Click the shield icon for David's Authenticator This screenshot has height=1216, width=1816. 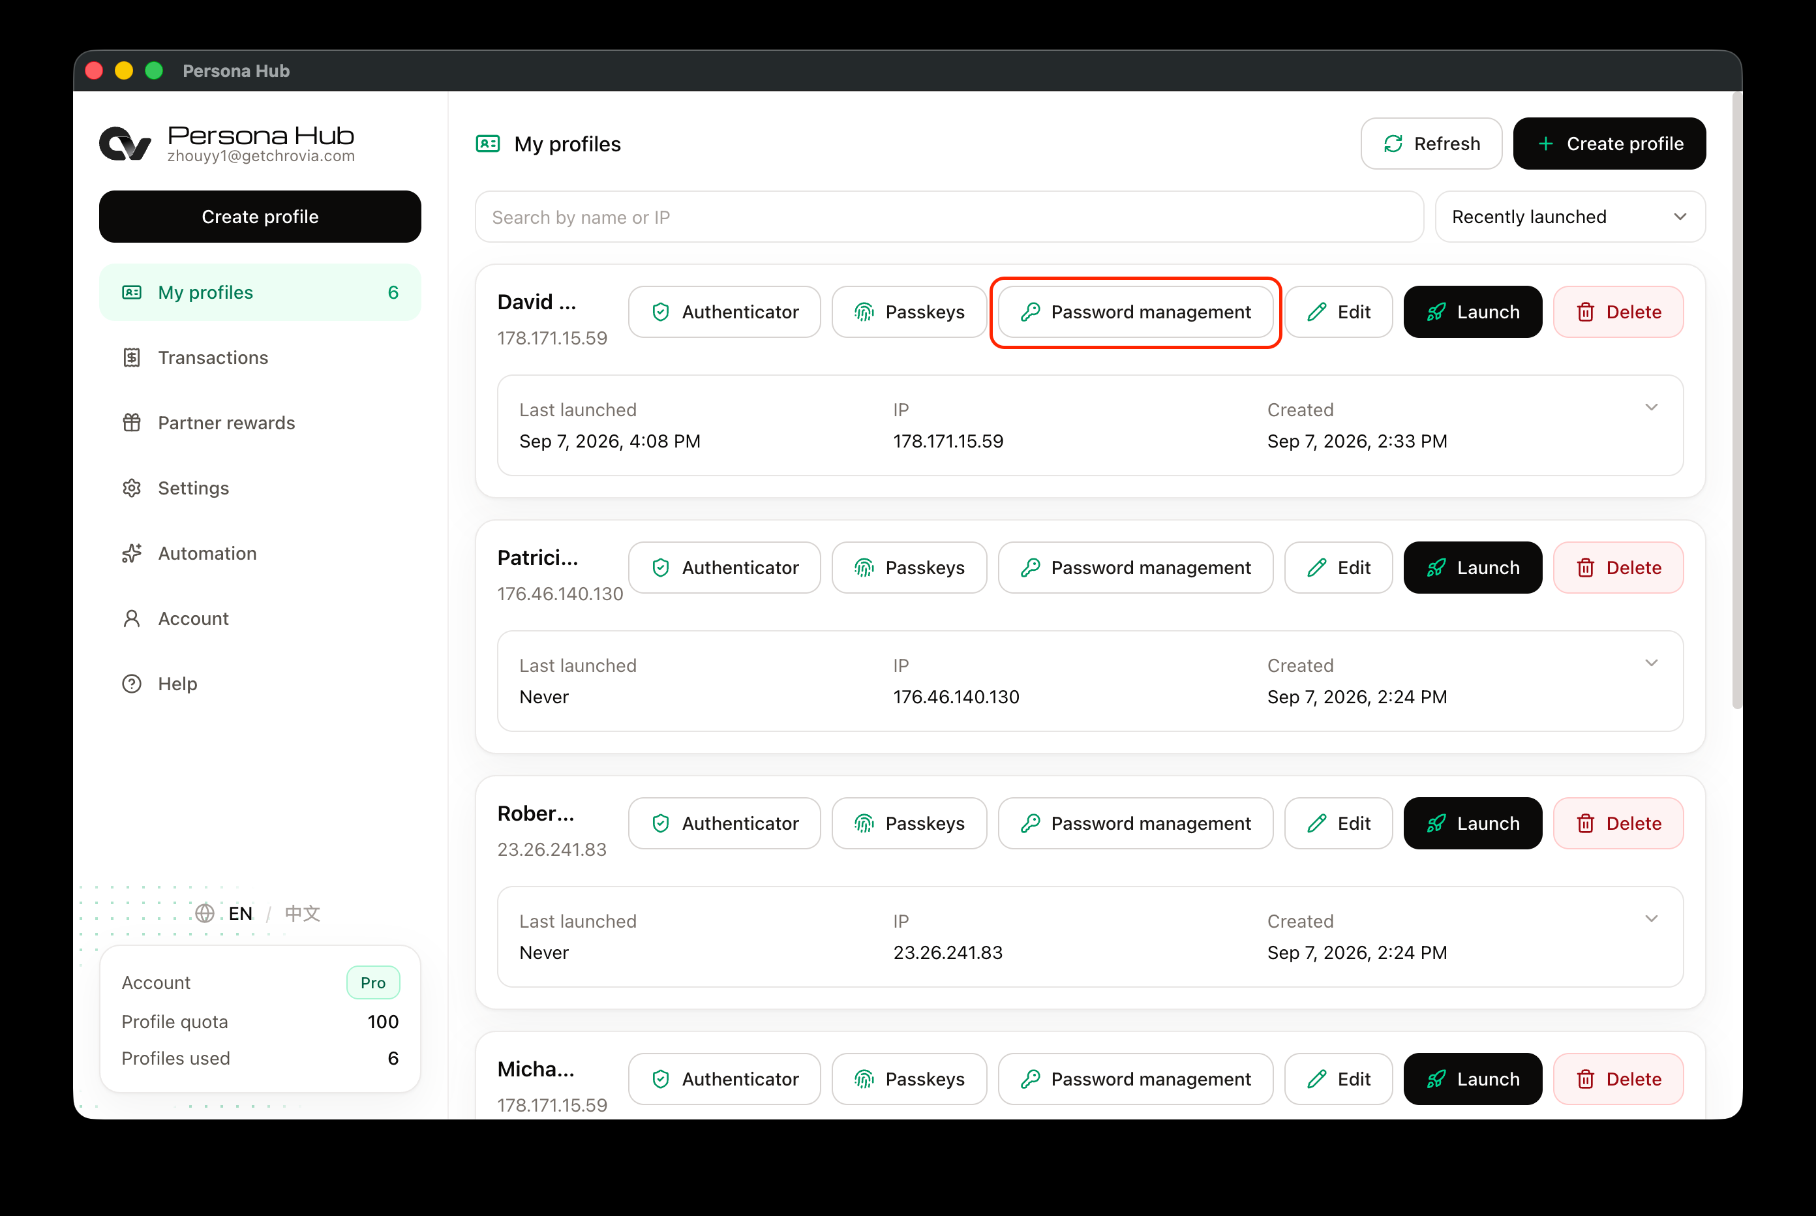[661, 312]
